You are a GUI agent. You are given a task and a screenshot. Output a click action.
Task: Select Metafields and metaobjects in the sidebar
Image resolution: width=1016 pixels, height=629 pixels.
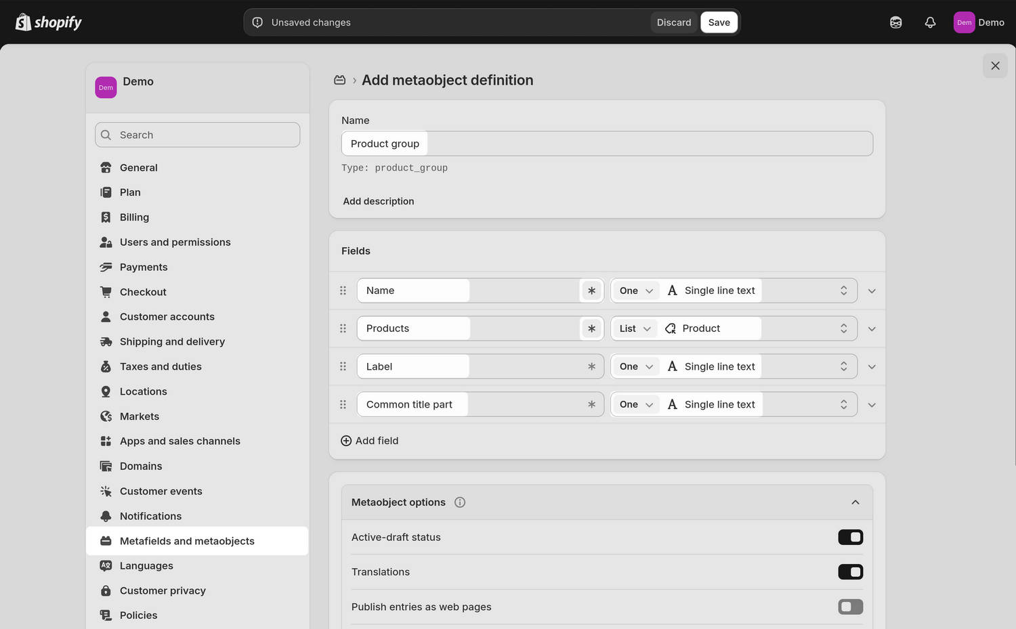pos(187,540)
